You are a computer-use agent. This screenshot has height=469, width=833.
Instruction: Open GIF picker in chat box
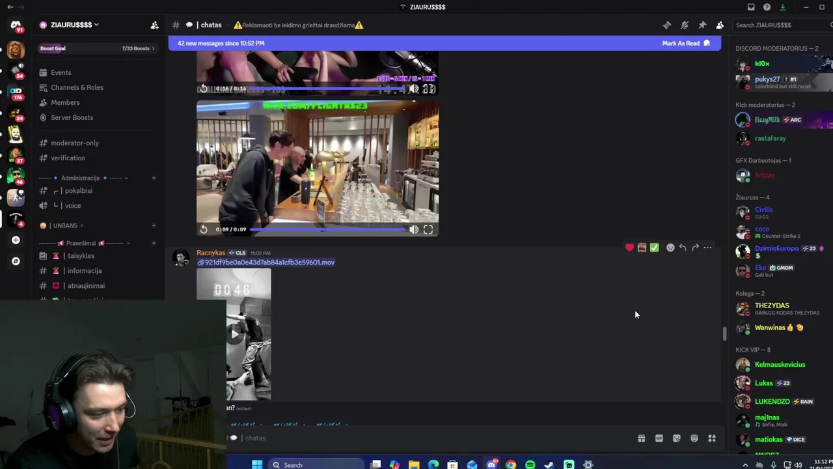(x=659, y=438)
